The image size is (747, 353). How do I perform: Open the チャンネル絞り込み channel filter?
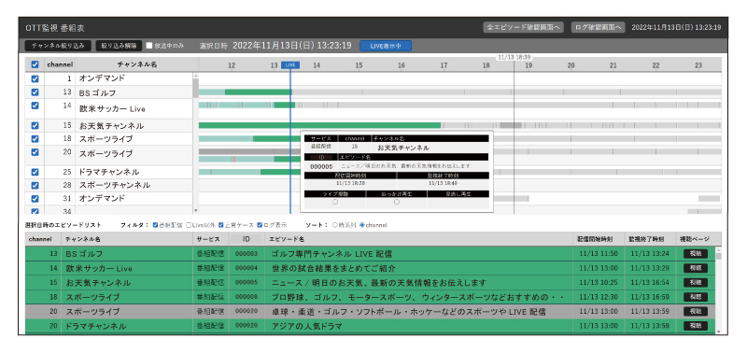[58, 46]
